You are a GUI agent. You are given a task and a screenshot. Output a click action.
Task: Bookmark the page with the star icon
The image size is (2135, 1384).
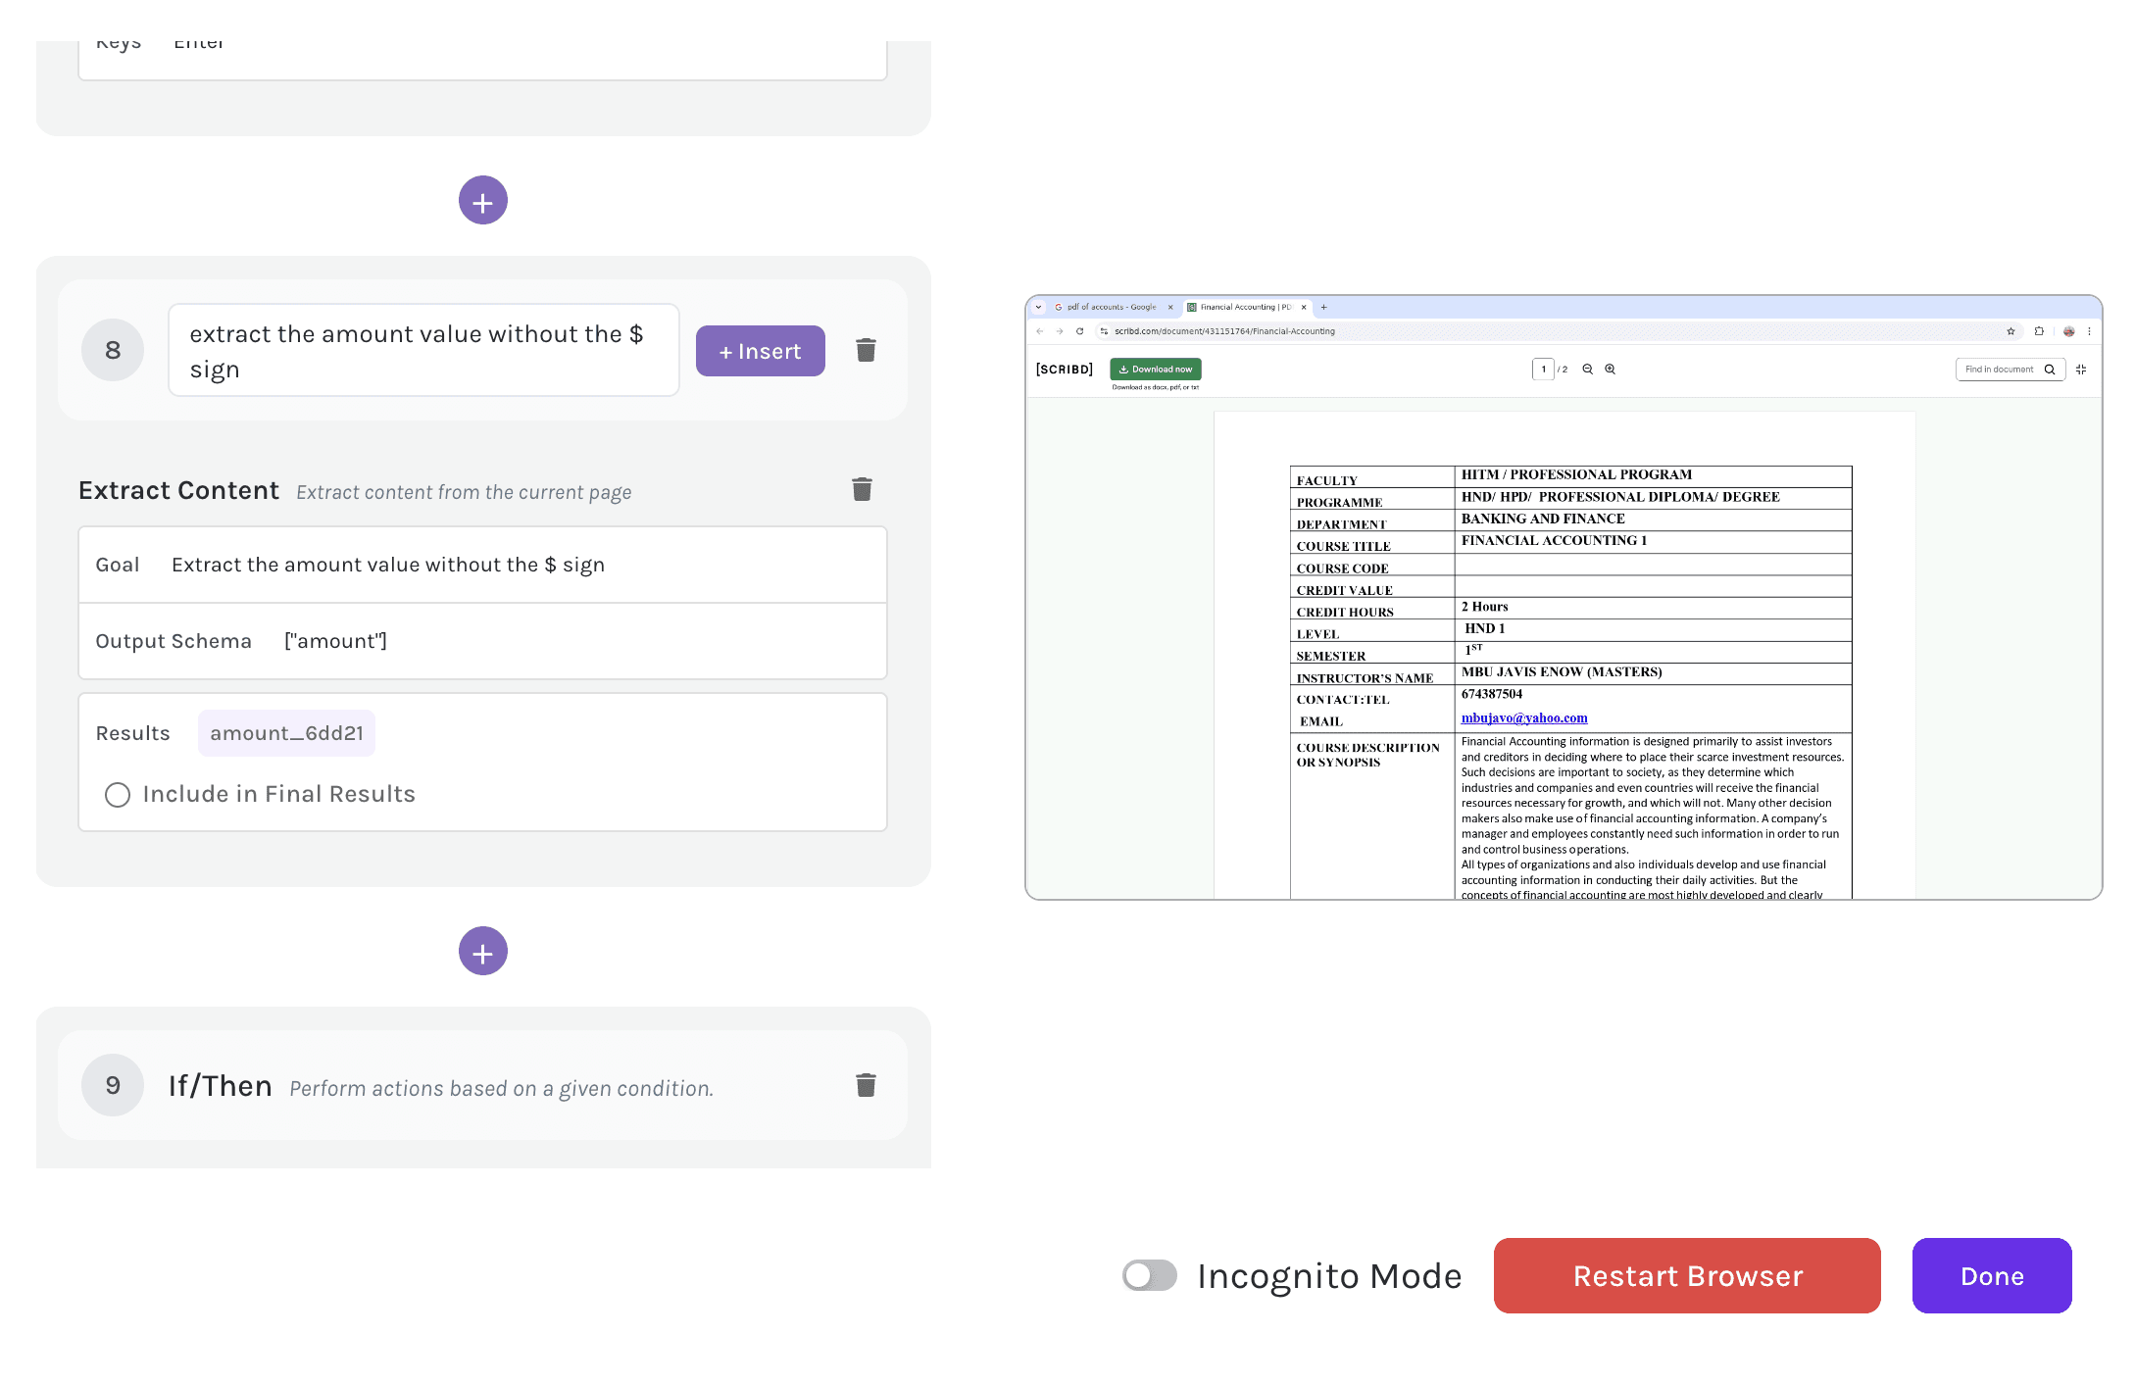click(x=2011, y=331)
